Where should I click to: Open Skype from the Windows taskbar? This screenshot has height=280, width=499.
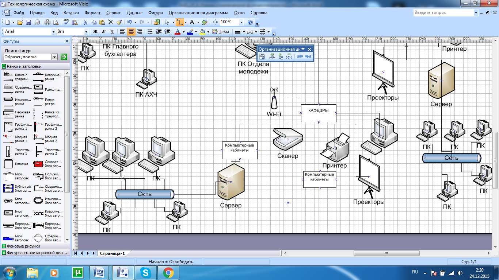(x=146, y=272)
